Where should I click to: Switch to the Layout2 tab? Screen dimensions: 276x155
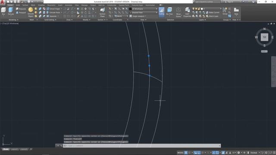pyautogui.click(x=24, y=149)
